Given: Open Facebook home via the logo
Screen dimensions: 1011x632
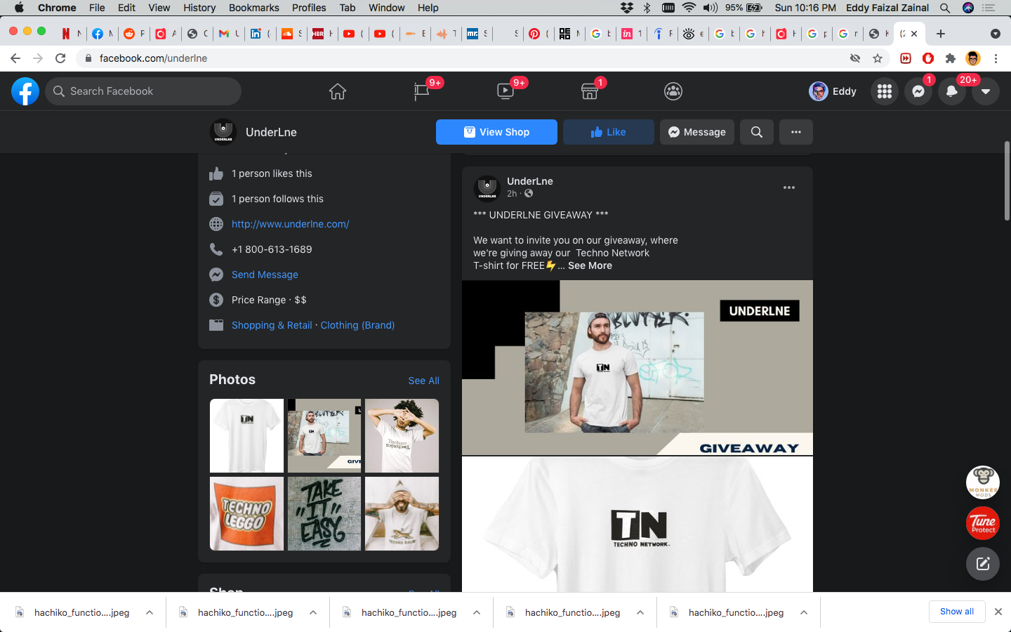Looking at the screenshot, I should click(x=25, y=91).
